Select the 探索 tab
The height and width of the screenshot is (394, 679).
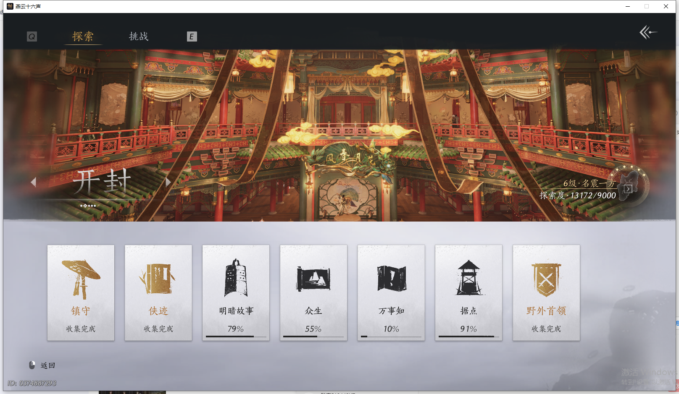tap(84, 37)
